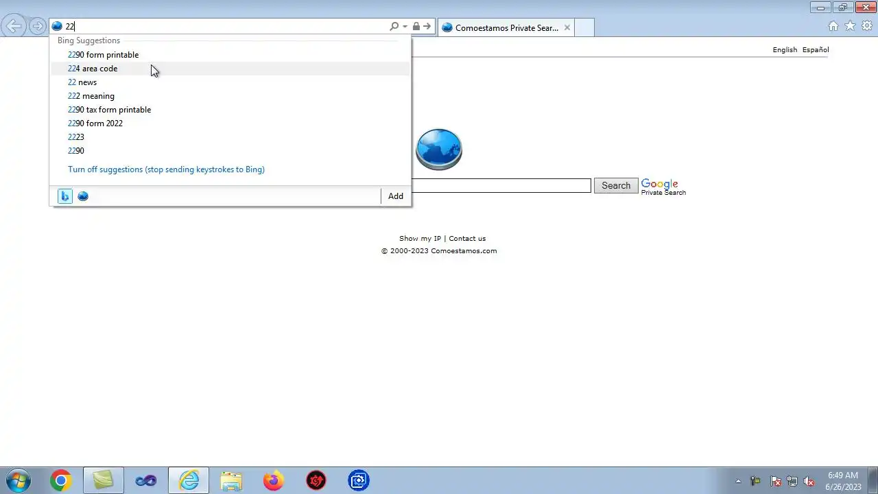
Task: Select suggestion '2290 tax form printable'
Action: pyautogui.click(x=230, y=110)
